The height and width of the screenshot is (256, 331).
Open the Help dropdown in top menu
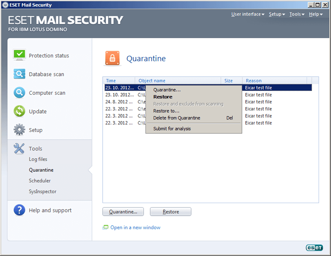click(x=316, y=14)
